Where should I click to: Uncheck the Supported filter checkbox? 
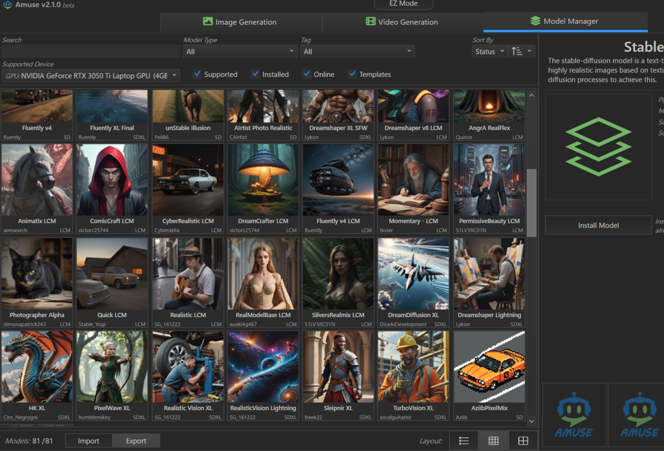(198, 74)
